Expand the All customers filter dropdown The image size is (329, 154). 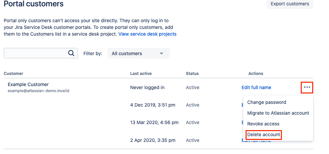point(138,53)
